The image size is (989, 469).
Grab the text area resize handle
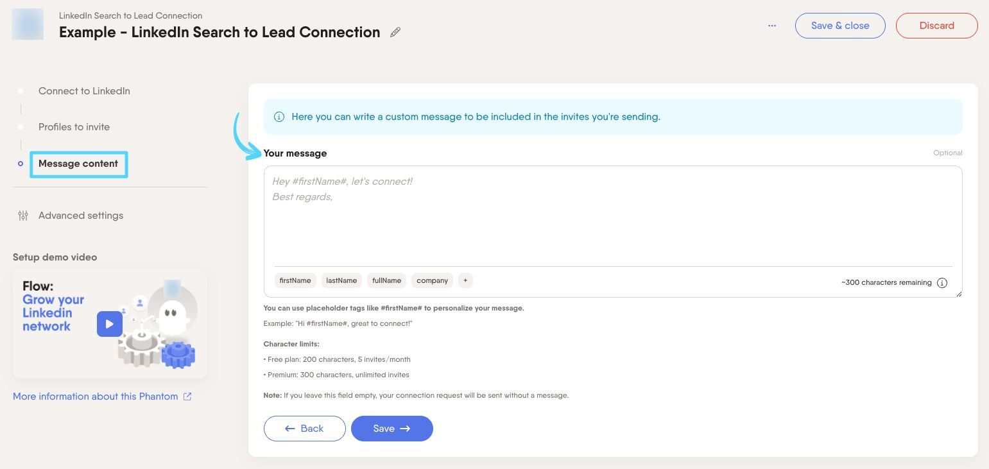click(x=959, y=294)
